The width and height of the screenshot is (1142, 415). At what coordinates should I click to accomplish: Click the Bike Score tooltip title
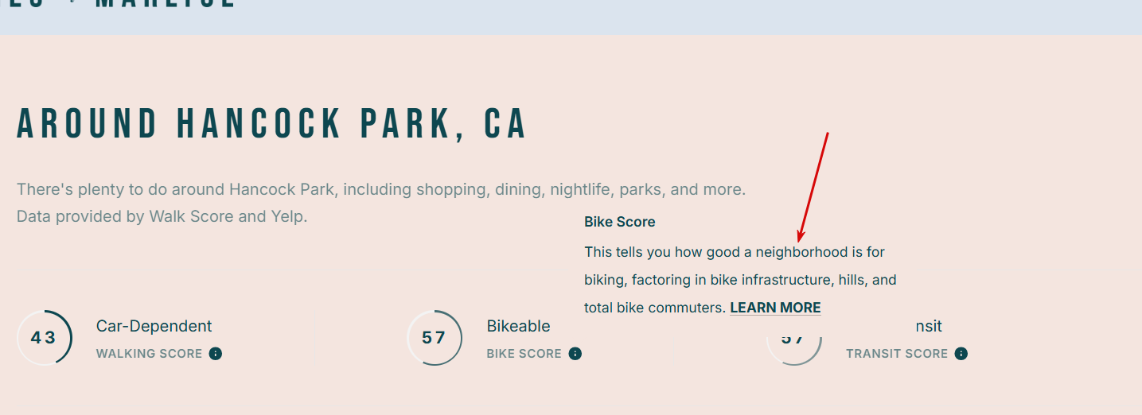tap(620, 222)
